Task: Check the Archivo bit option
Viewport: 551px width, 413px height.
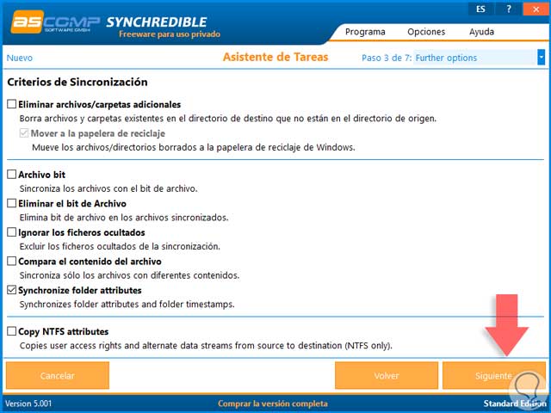Action: coord(11,174)
